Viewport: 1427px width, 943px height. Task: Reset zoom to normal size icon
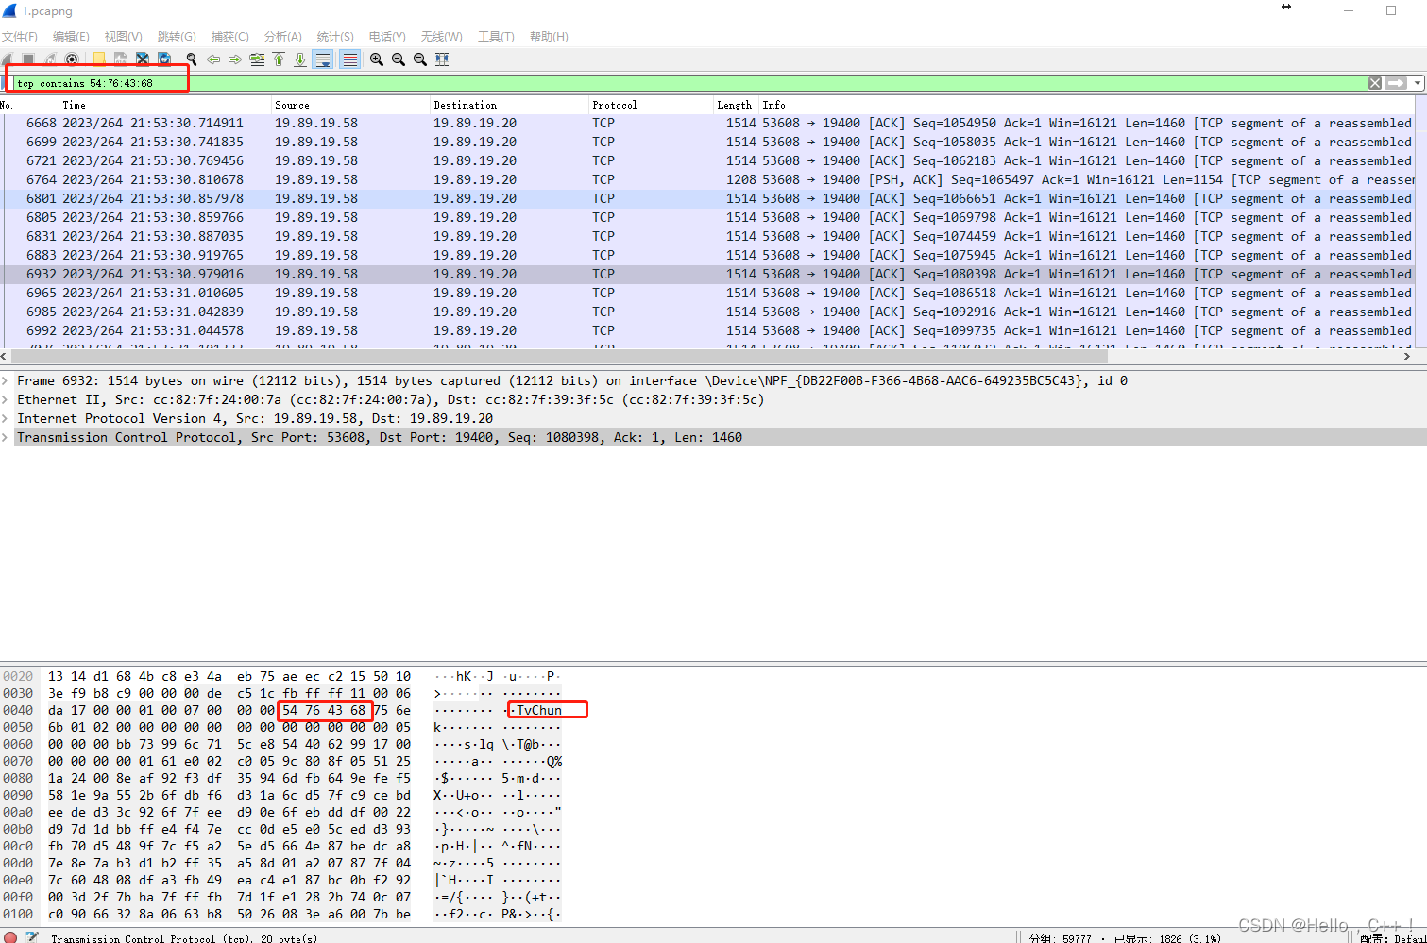[x=420, y=59]
